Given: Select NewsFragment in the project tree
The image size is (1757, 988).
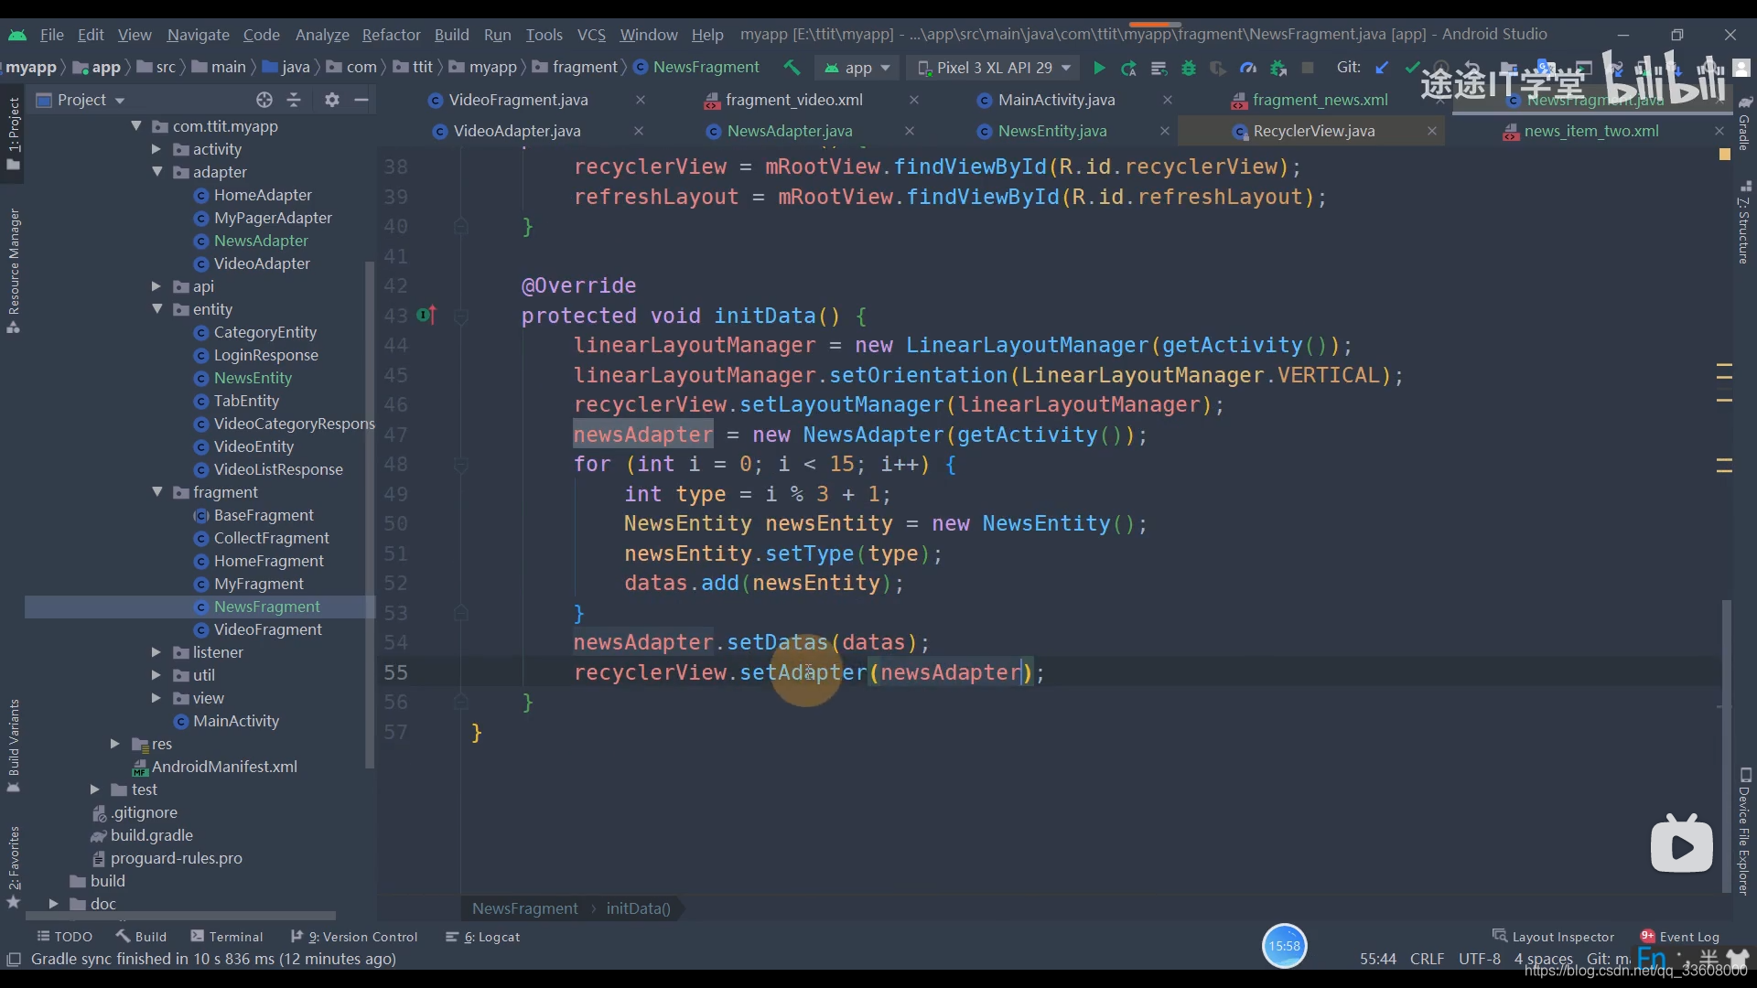Looking at the screenshot, I should tap(199, 607).
